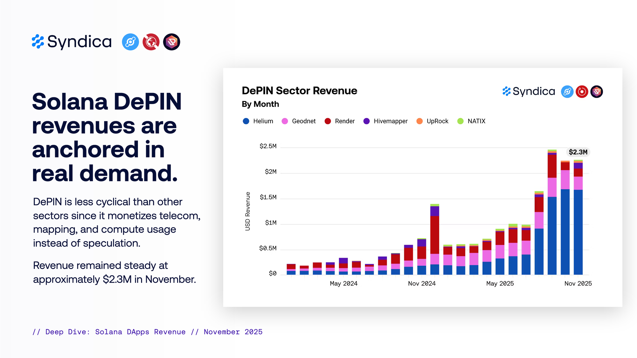637x358 pixels.
Task: Click the red globe logo beside Syndica
Action: coord(151,42)
